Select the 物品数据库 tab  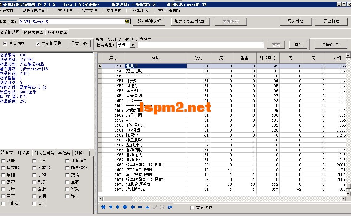10,32
